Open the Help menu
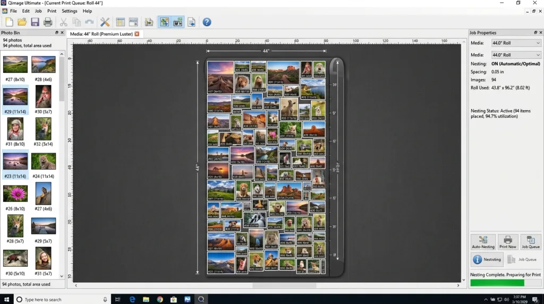 point(87,11)
